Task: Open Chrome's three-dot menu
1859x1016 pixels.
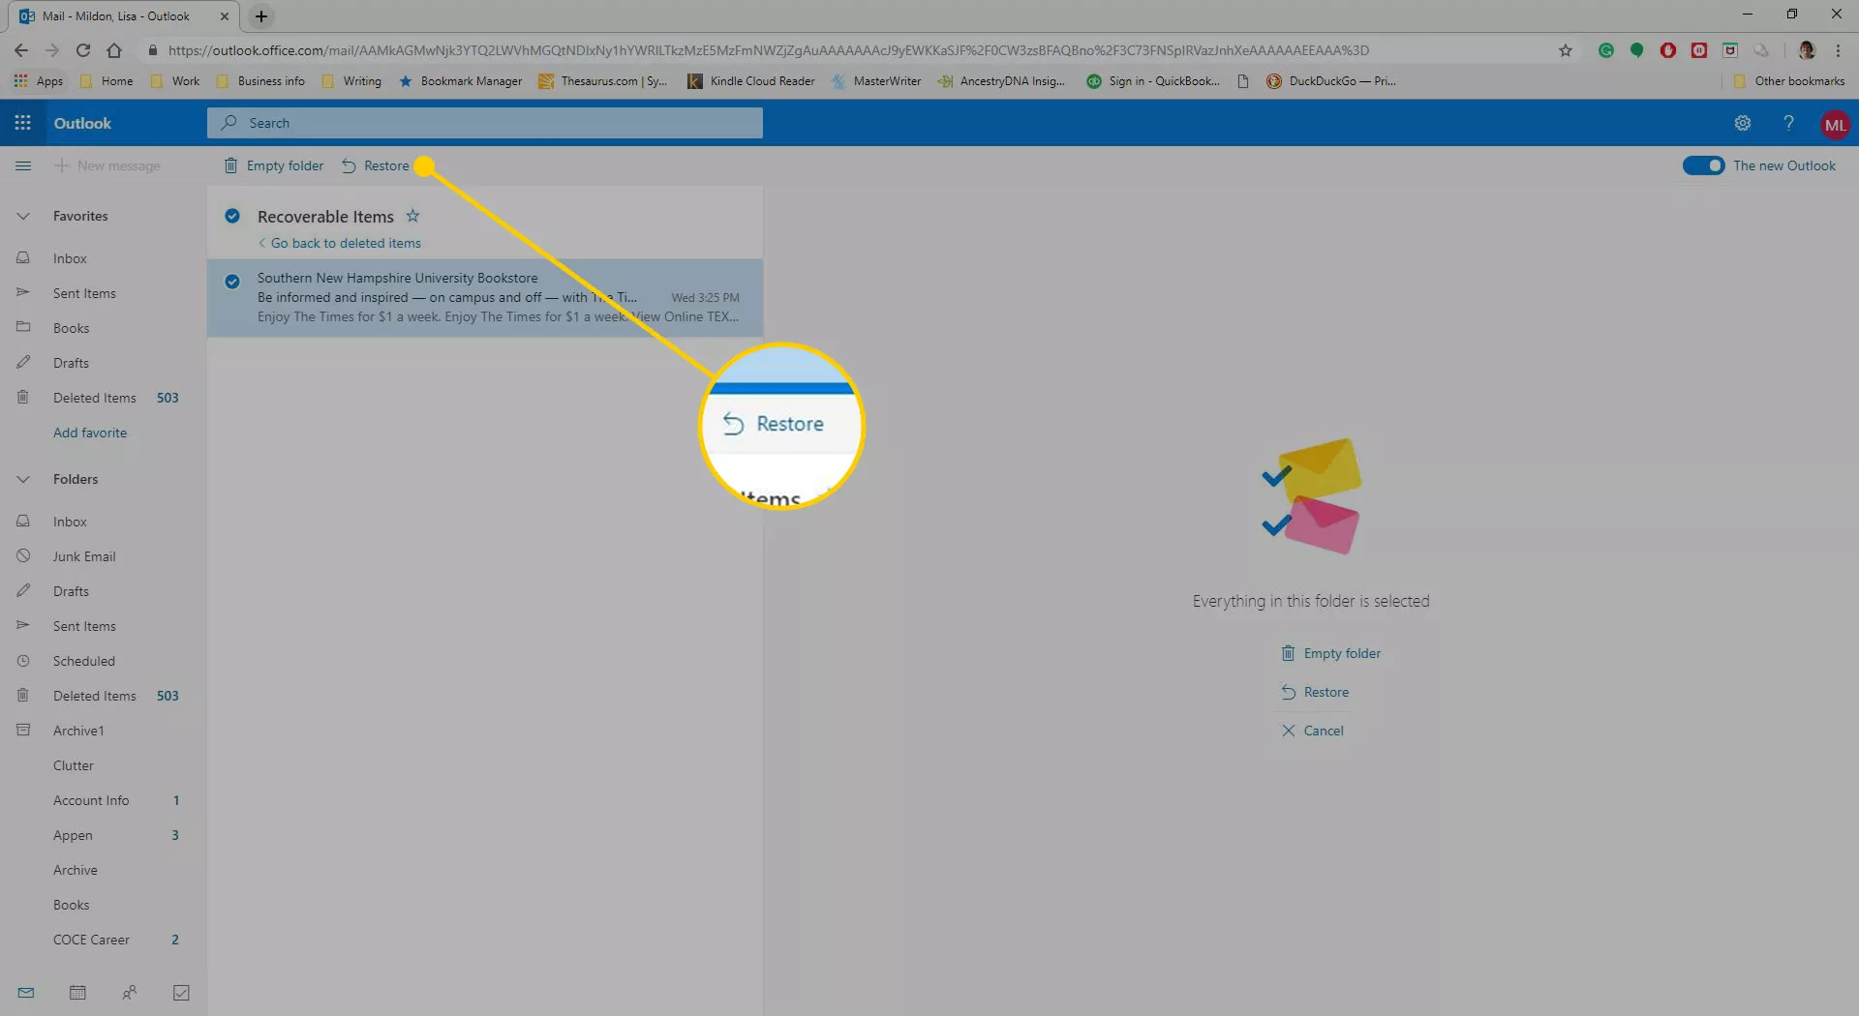Action: click(1838, 50)
